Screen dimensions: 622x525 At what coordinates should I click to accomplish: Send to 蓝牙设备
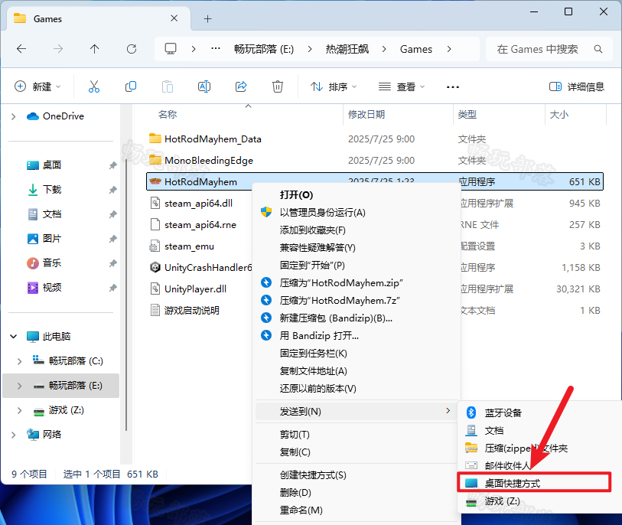coord(503,412)
